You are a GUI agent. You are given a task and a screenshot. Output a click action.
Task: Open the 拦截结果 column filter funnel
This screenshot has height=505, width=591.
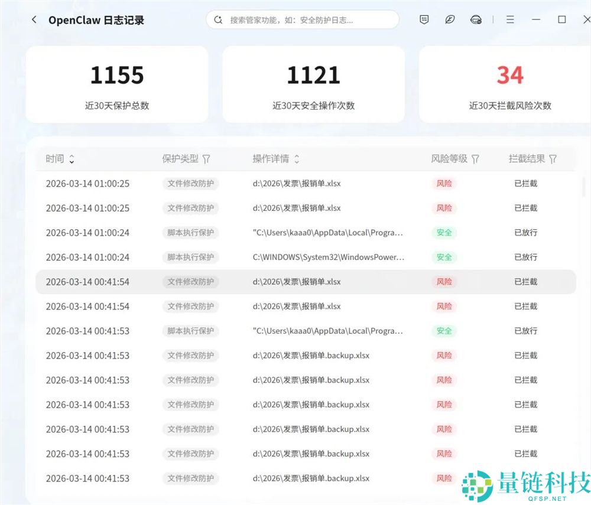(553, 159)
